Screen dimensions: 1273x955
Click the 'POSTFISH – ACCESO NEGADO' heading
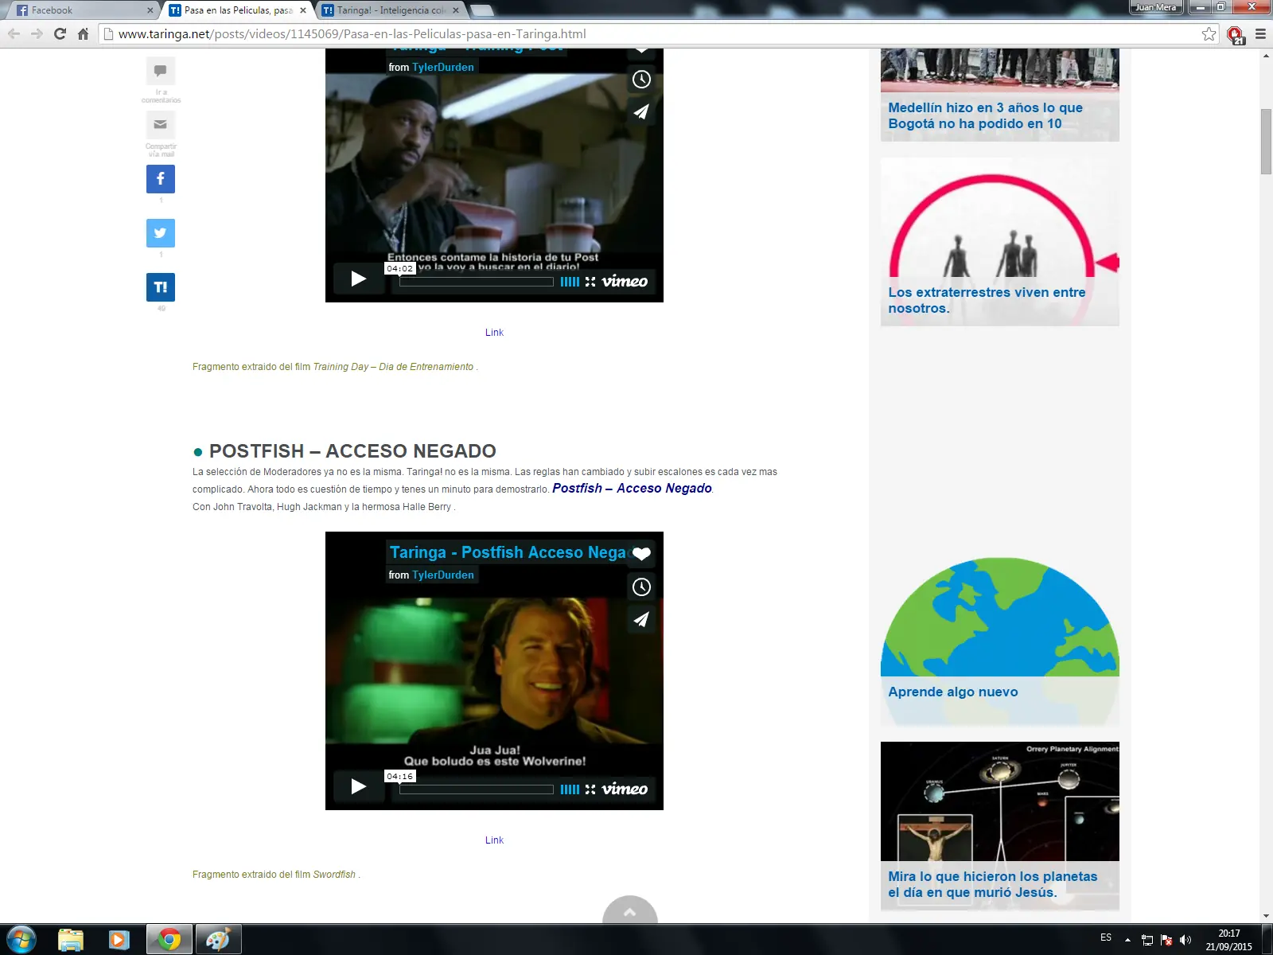352,451
